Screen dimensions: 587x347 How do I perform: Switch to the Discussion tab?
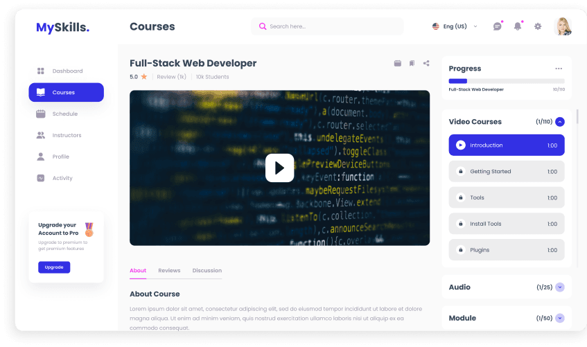click(207, 270)
